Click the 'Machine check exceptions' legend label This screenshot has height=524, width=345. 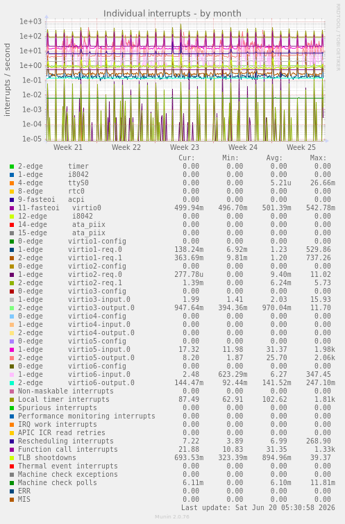[x=68, y=475]
